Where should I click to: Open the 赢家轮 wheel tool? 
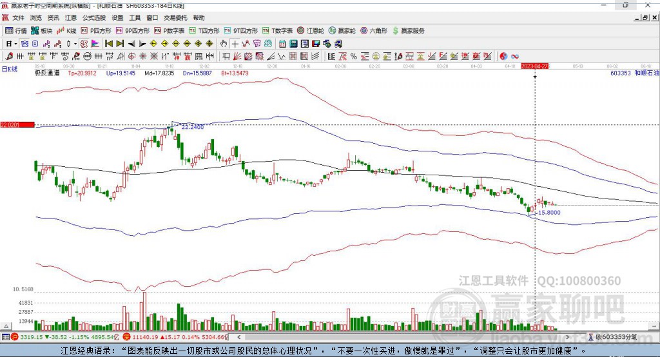click(342, 31)
